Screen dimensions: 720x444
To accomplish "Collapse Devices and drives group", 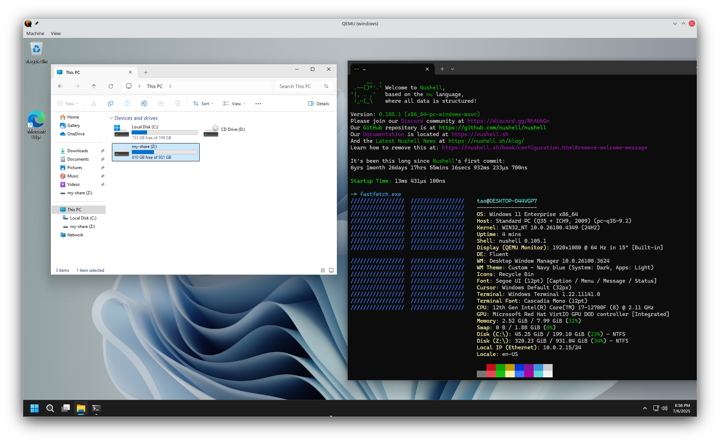I will (x=111, y=118).
